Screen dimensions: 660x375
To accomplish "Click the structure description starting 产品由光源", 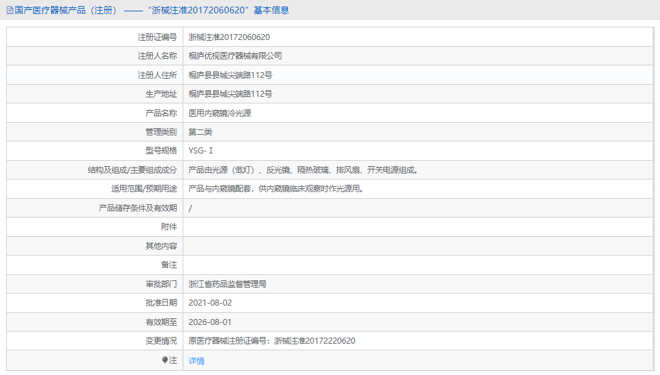I will click(304, 169).
